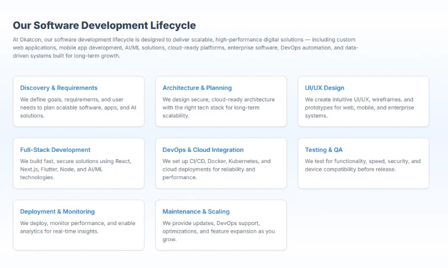Click empty area inside Deployment & Monitoring card
448x268 pixels.
(x=78, y=243)
